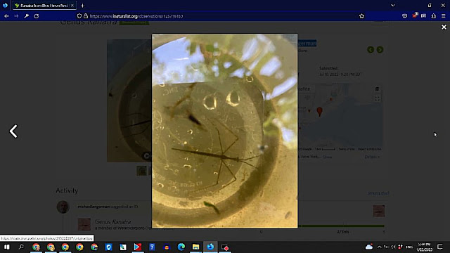
Task: Close the Ranatra browser tab
Action: pyautogui.click(x=72, y=6)
